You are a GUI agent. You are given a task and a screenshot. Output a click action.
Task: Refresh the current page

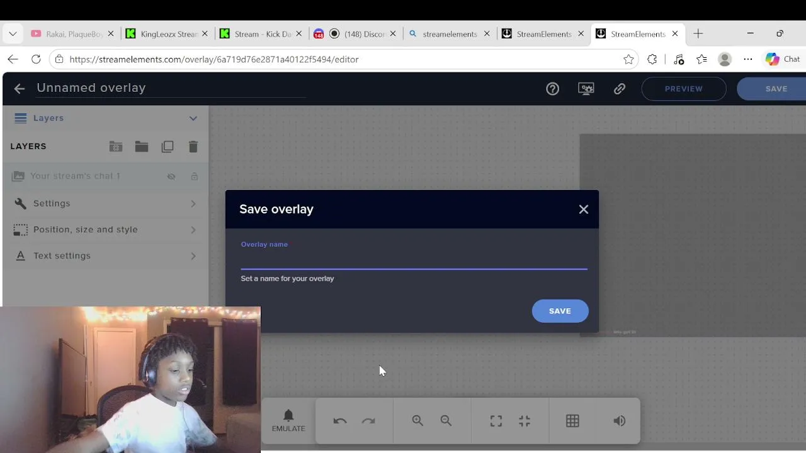[36, 59]
